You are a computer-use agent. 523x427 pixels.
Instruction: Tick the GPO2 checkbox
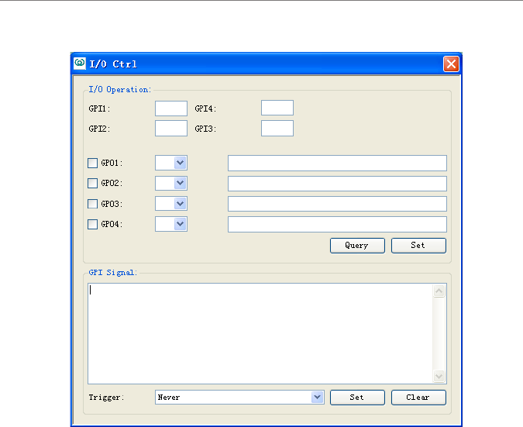[92, 183]
